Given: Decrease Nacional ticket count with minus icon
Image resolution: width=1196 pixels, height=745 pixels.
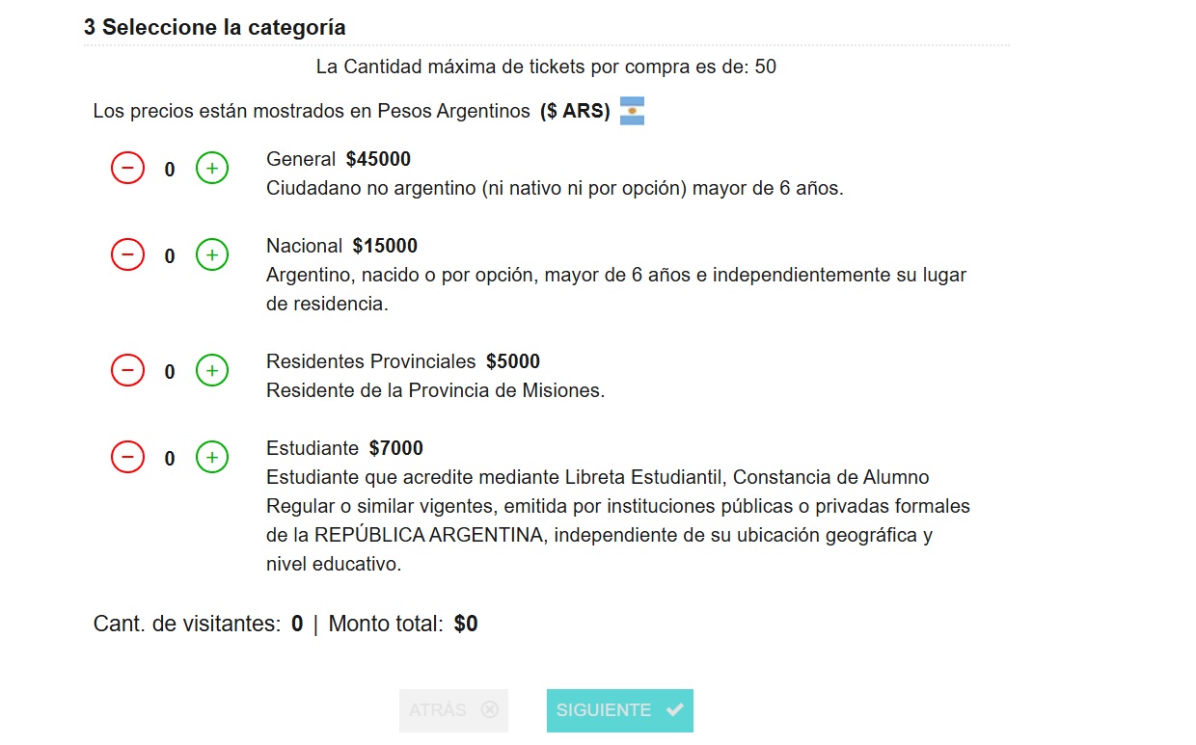Looking at the screenshot, I should tap(127, 254).
